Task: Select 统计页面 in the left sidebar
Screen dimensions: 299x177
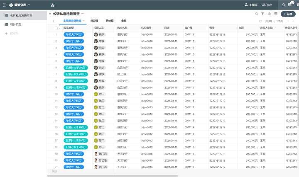Action: pyautogui.click(x=16, y=24)
